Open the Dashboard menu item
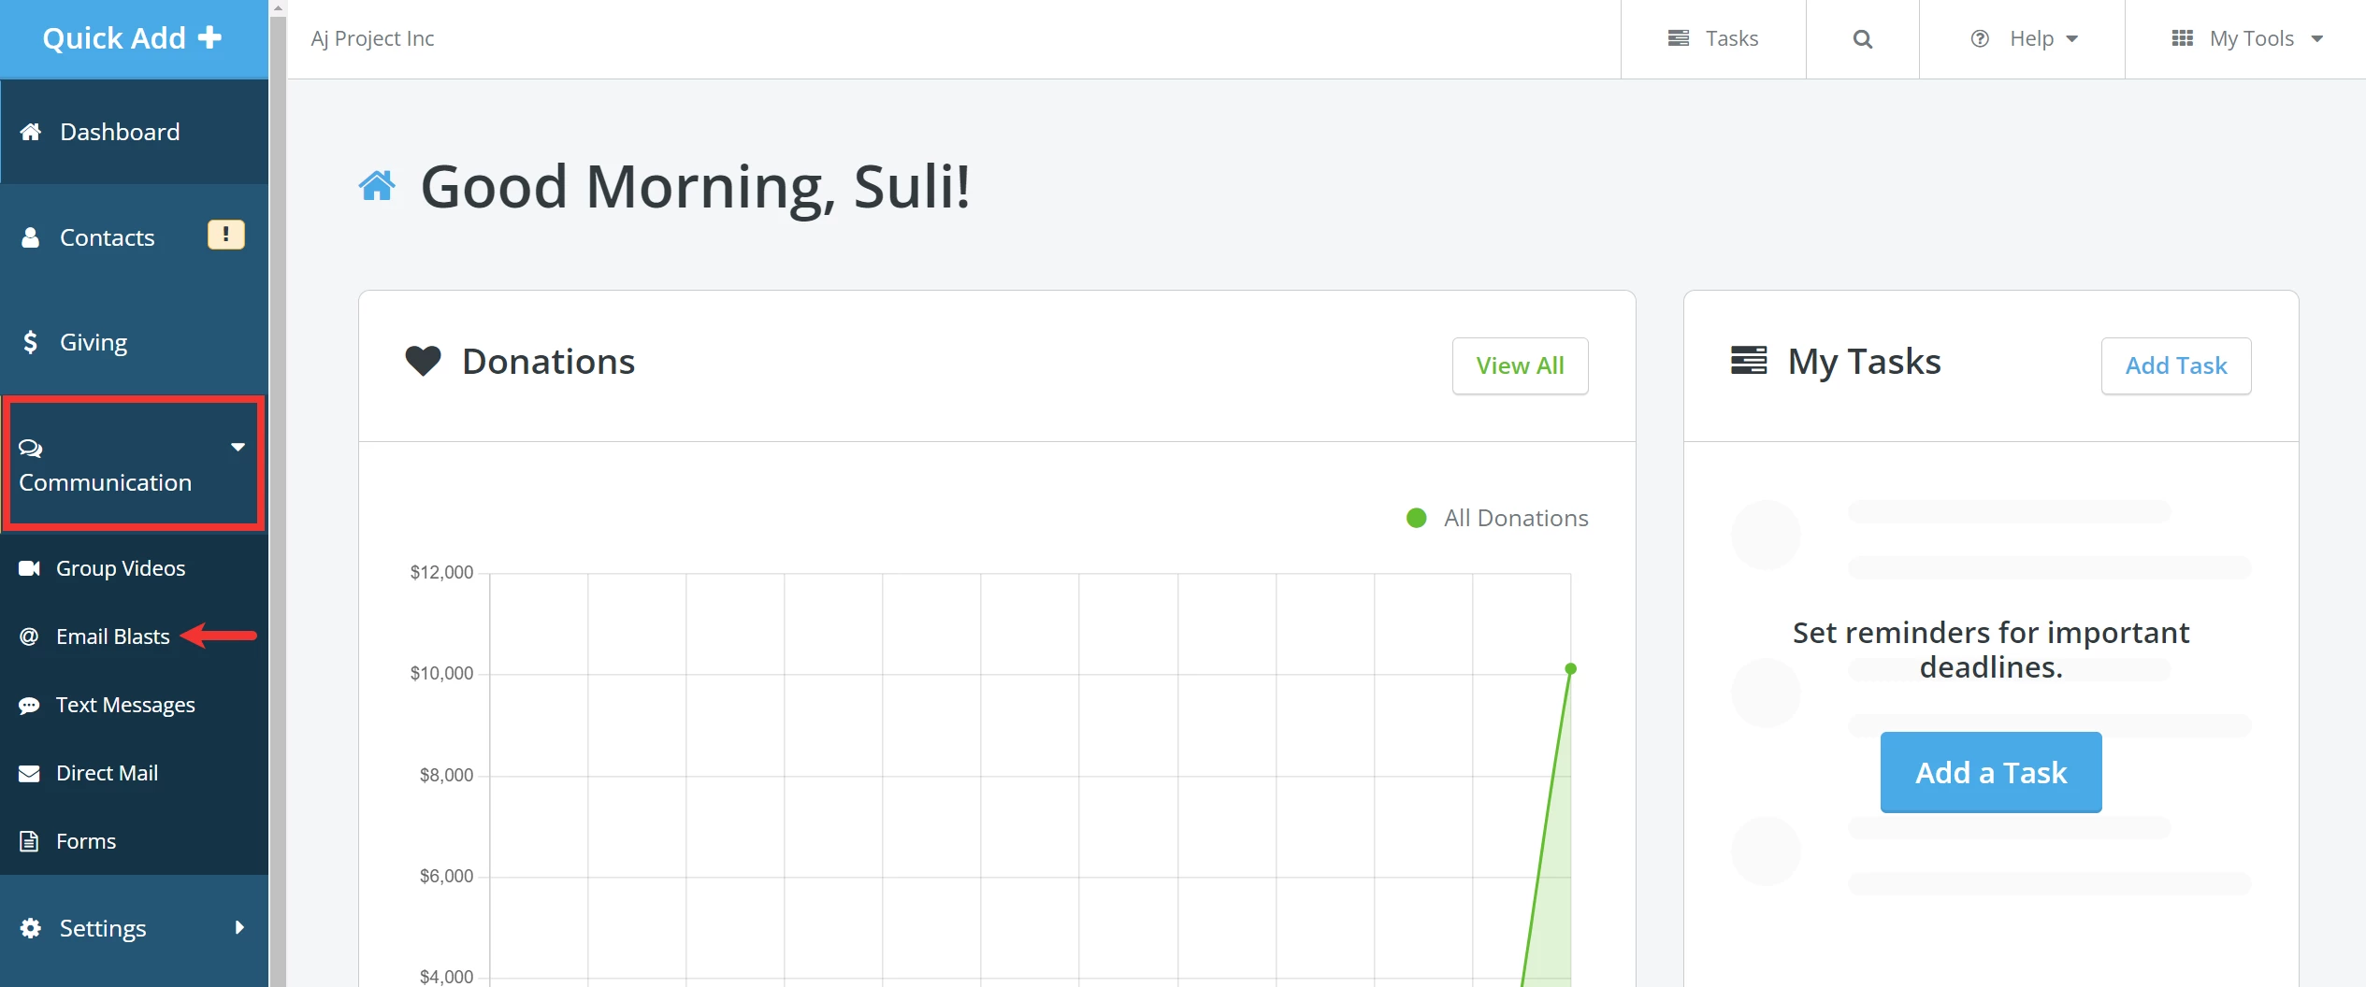Screen dimensions: 2366x987 [135, 132]
